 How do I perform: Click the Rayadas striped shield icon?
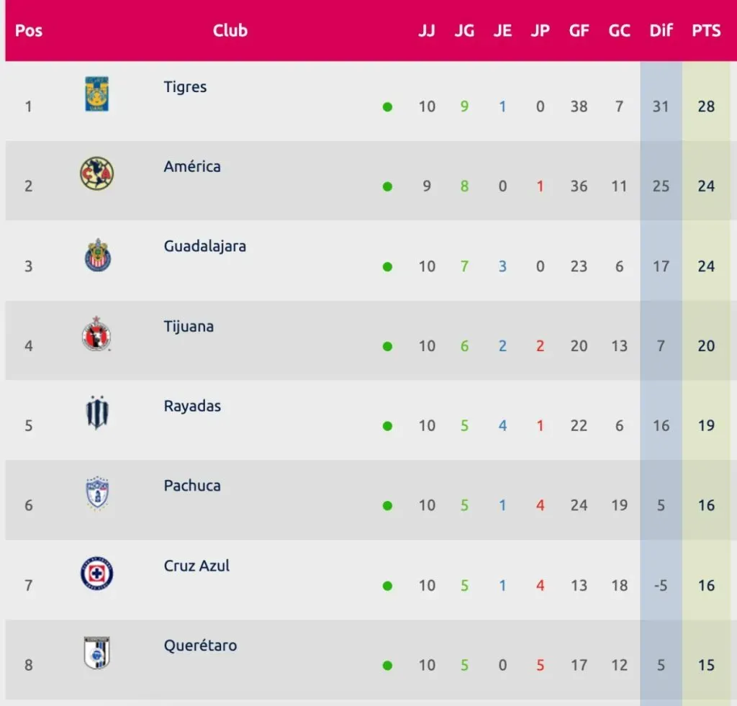coord(97,414)
